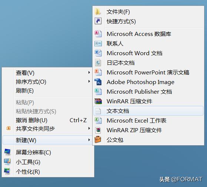Screen dimensions: 207x187
Task: Create a new 文件夹(F)
Action: pyautogui.click(x=148, y=12)
